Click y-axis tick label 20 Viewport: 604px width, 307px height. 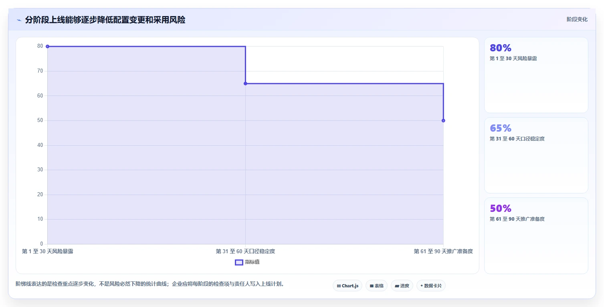point(40,195)
